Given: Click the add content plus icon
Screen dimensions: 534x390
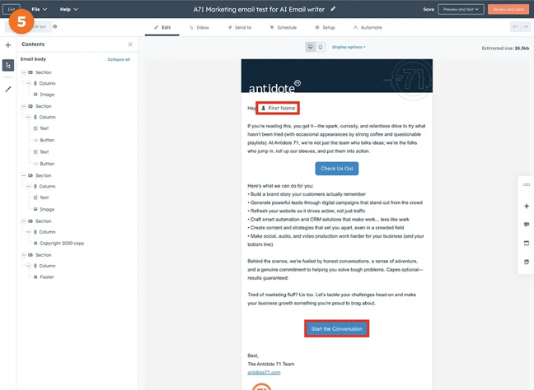Looking at the screenshot, I should (8, 45).
